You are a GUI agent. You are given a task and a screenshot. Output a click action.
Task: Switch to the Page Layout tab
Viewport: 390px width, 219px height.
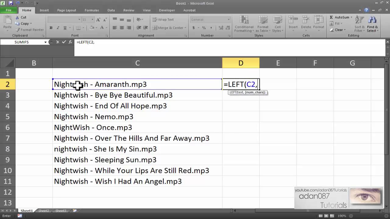click(67, 10)
